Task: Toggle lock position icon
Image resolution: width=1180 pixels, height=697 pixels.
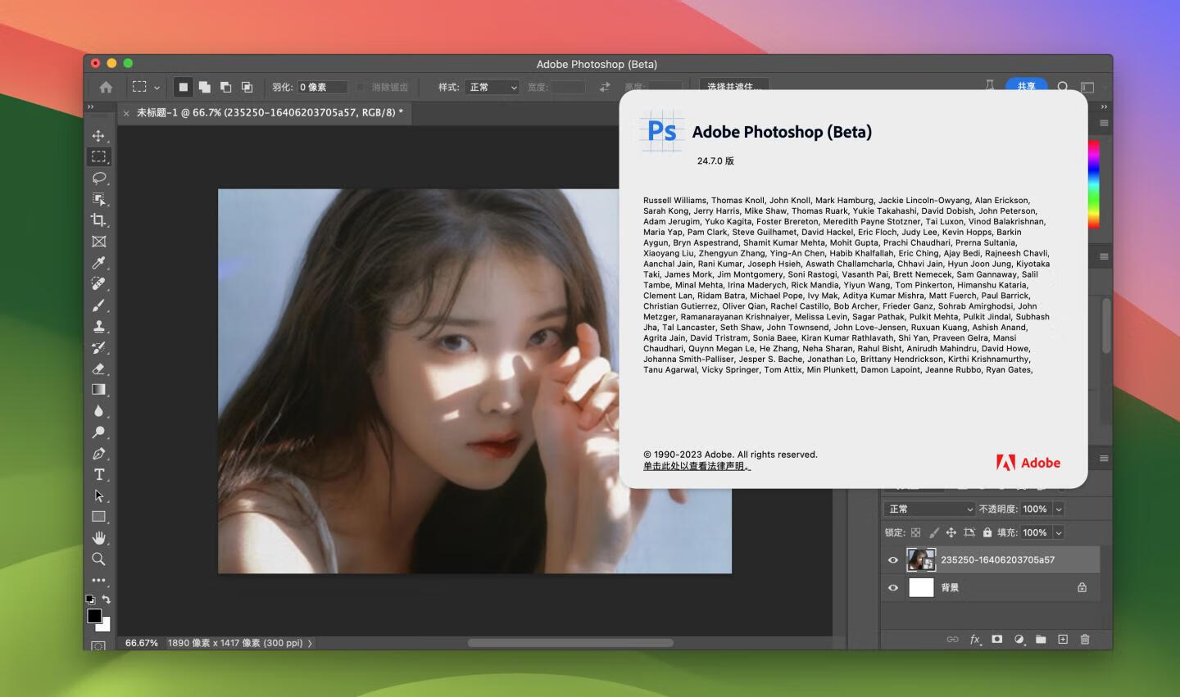Action: [x=951, y=532]
